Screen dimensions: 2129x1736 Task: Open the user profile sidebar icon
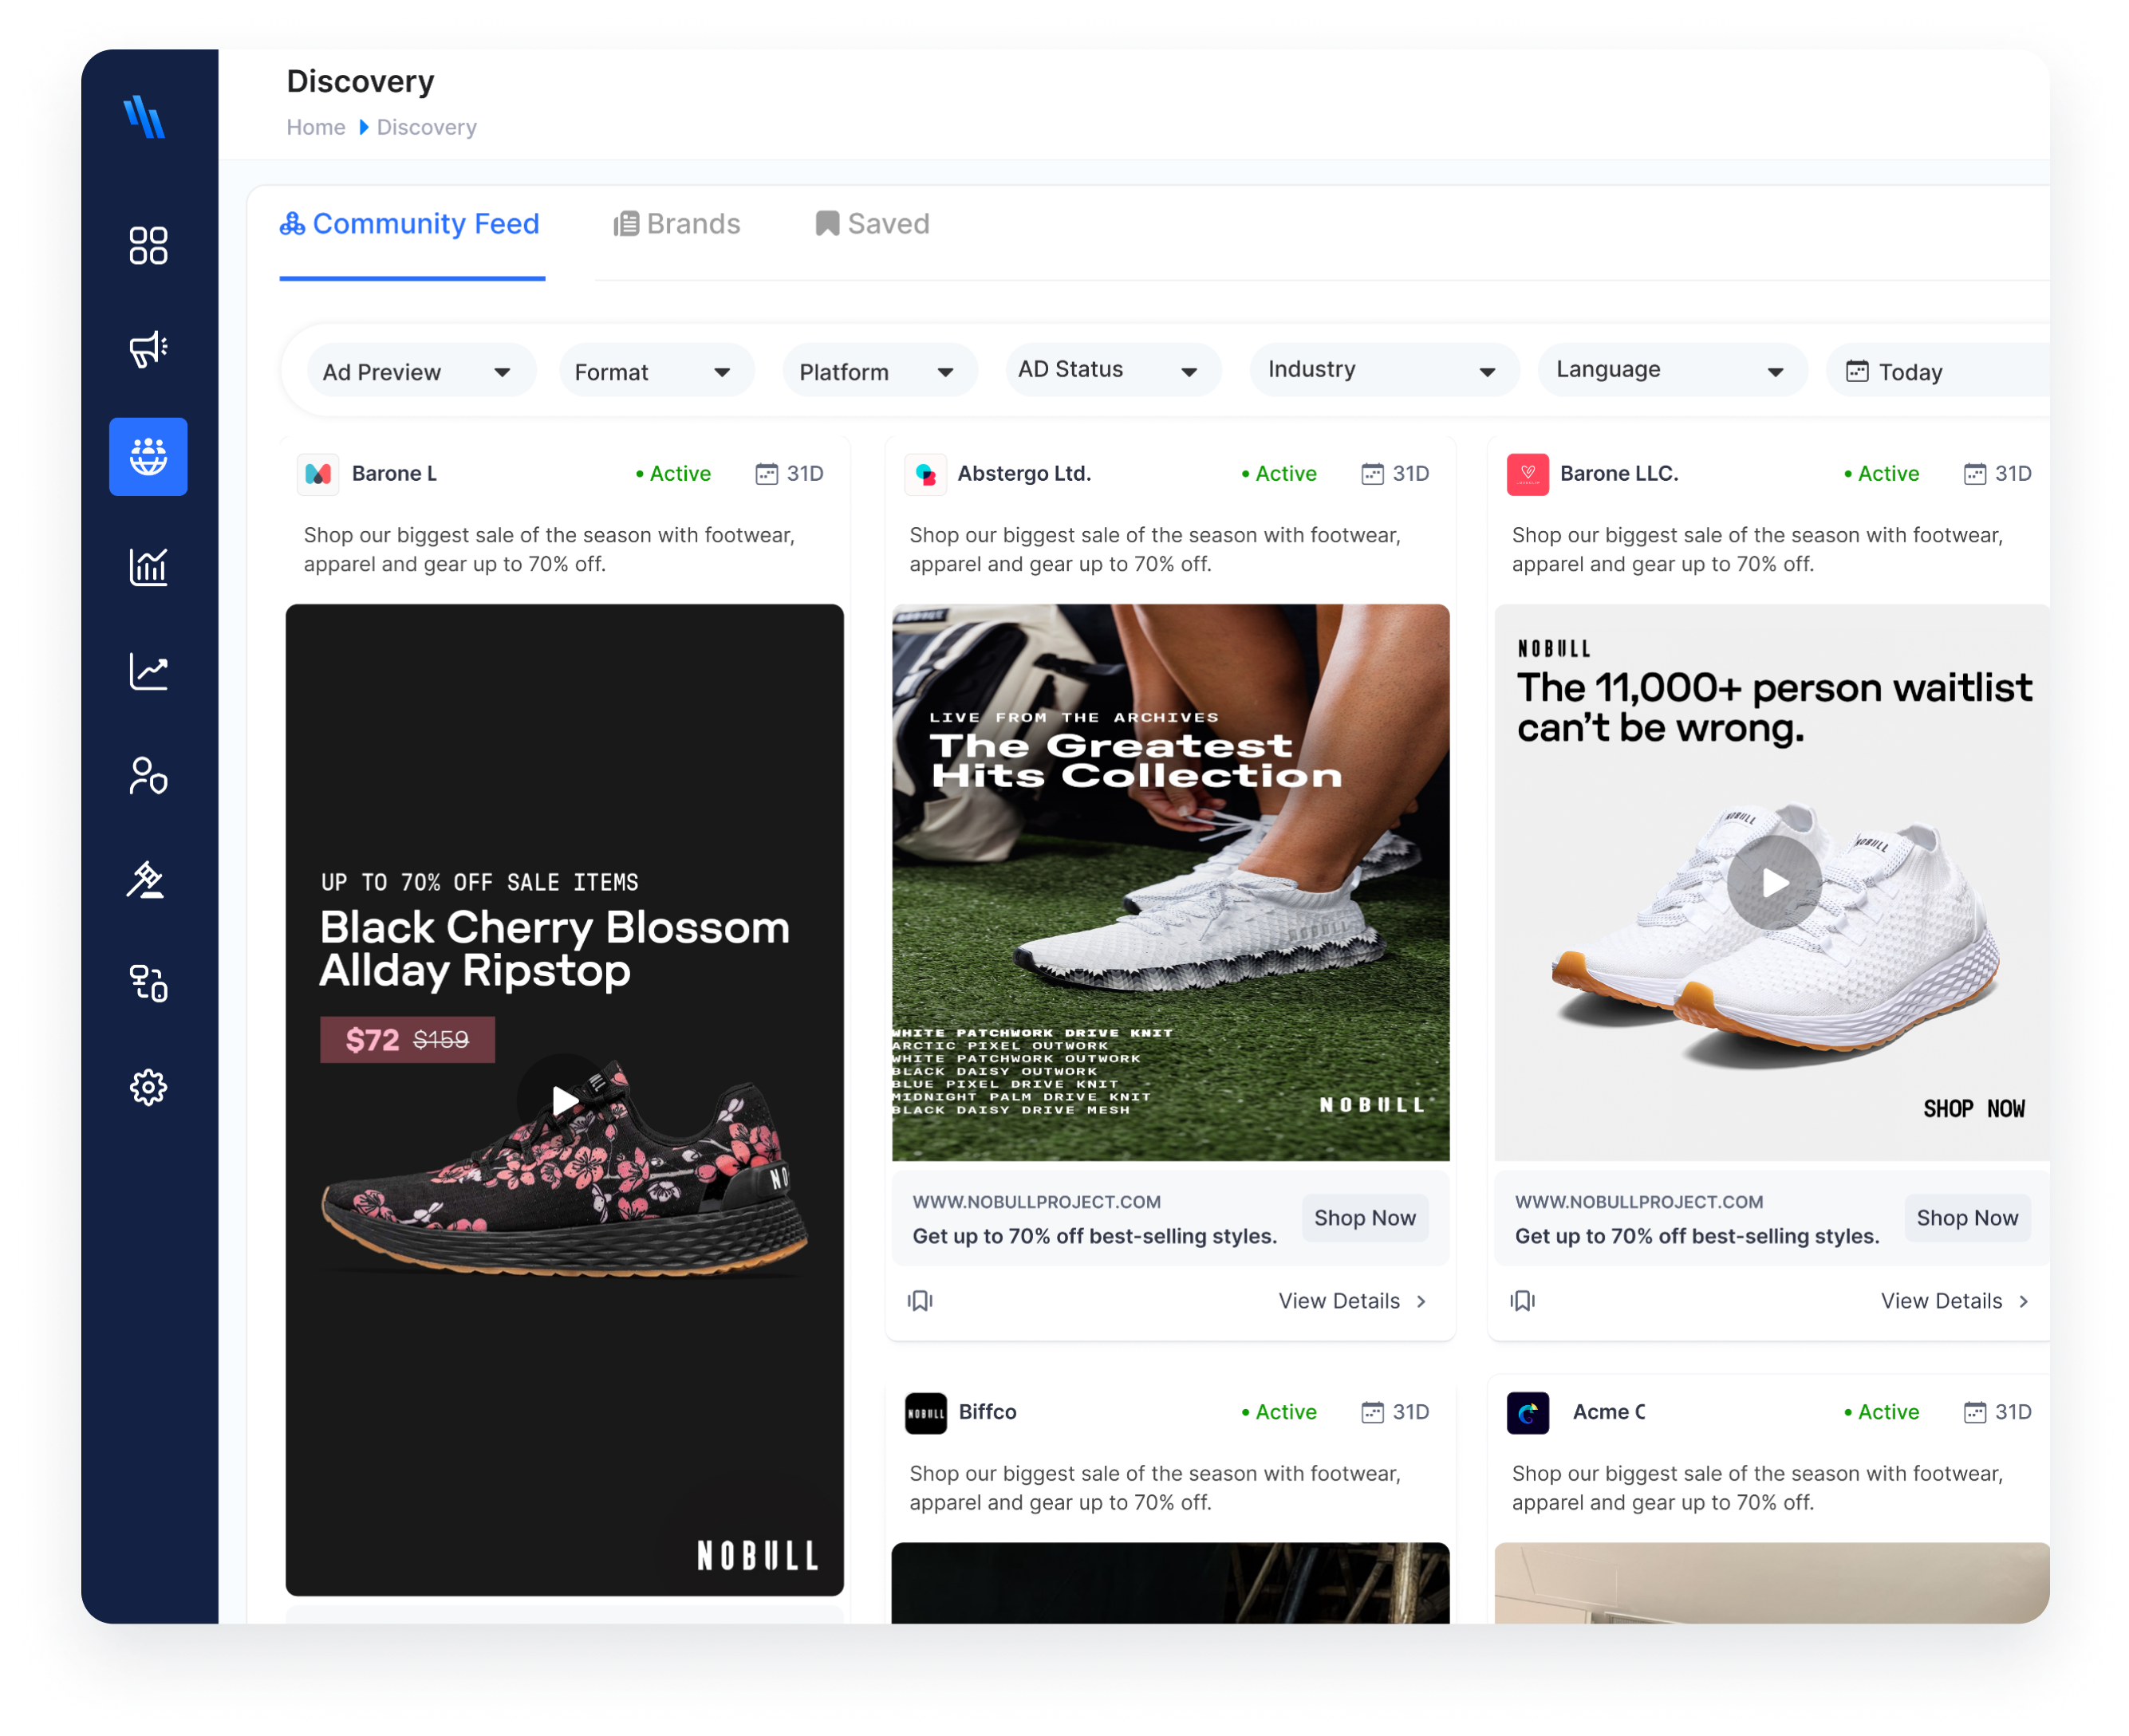click(148, 776)
